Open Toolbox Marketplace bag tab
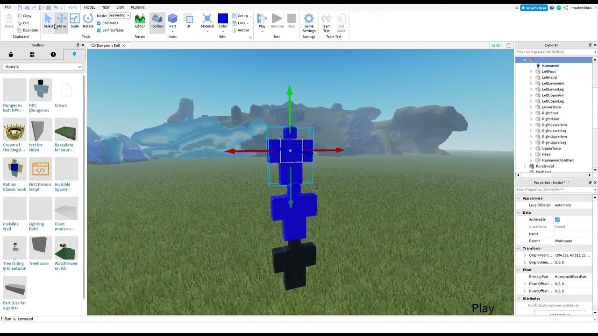 [x=11, y=55]
